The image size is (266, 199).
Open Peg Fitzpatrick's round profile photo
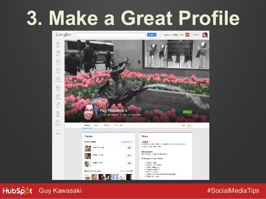coord(89,112)
